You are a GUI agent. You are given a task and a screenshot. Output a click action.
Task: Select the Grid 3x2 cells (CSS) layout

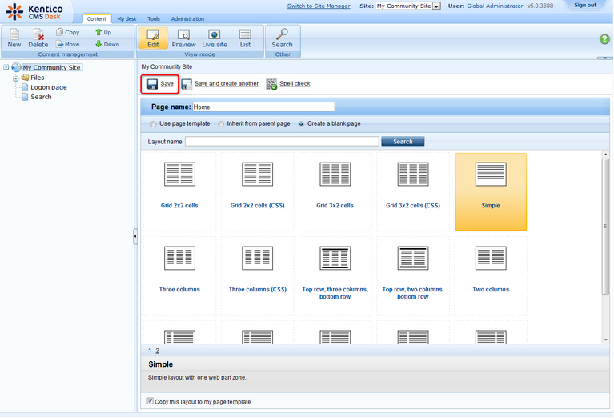[413, 191]
